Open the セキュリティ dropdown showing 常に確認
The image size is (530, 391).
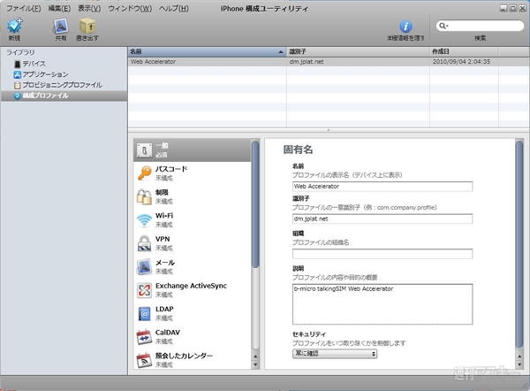335,354
